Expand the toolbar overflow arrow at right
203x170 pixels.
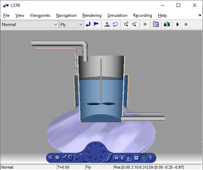[x=199, y=15]
